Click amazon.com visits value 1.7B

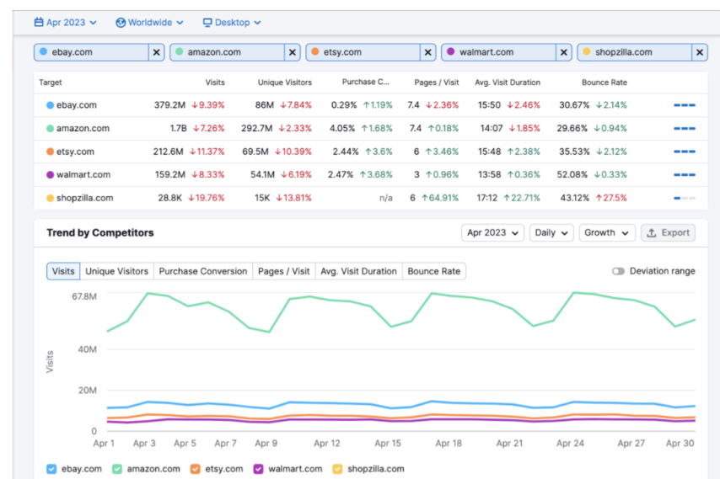tap(178, 128)
